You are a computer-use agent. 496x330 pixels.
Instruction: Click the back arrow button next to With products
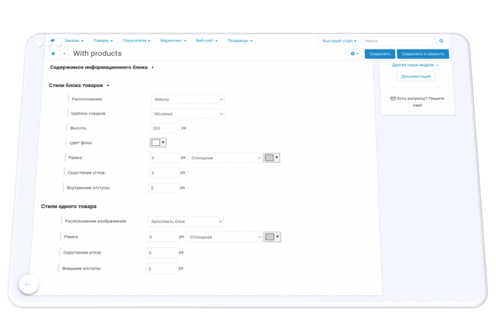pyautogui.click(x=53, y=53)
